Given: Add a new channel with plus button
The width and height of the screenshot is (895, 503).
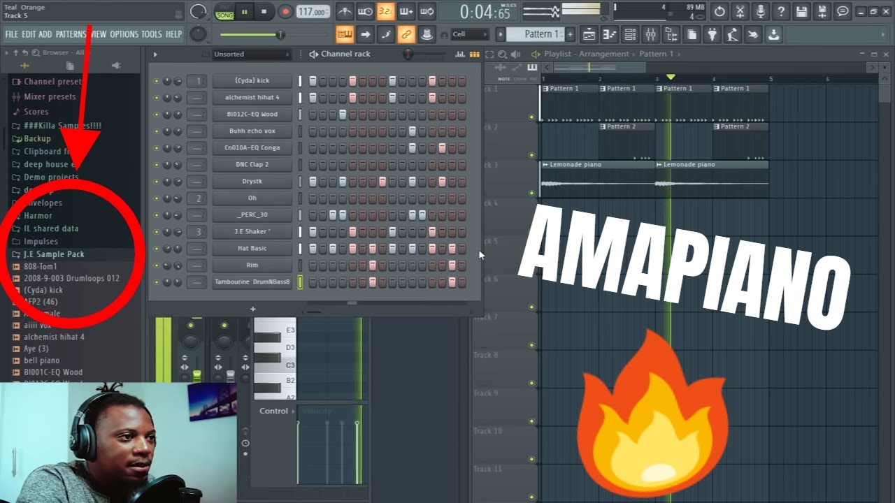Looking at the screenshot, I should tap(253, 309).
